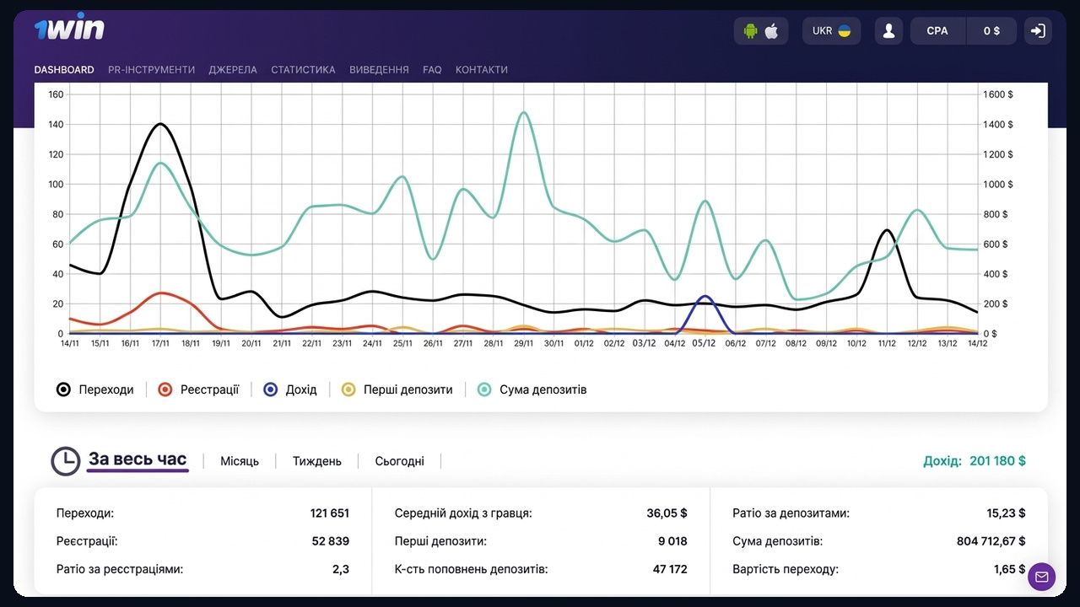Toggle the Реєстрації series in the legend

coord(198,389)
